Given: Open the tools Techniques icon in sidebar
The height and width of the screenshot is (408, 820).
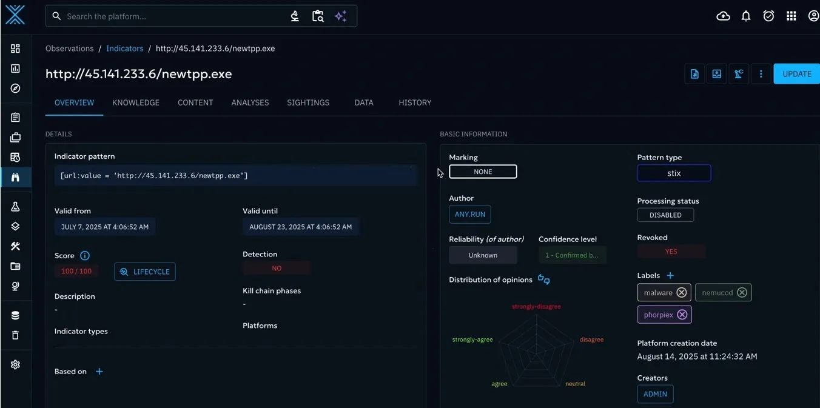Looking at the screenshot, I should point(15,246).
